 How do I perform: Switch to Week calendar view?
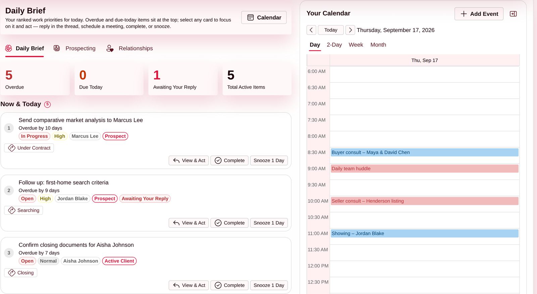(356, 45)
